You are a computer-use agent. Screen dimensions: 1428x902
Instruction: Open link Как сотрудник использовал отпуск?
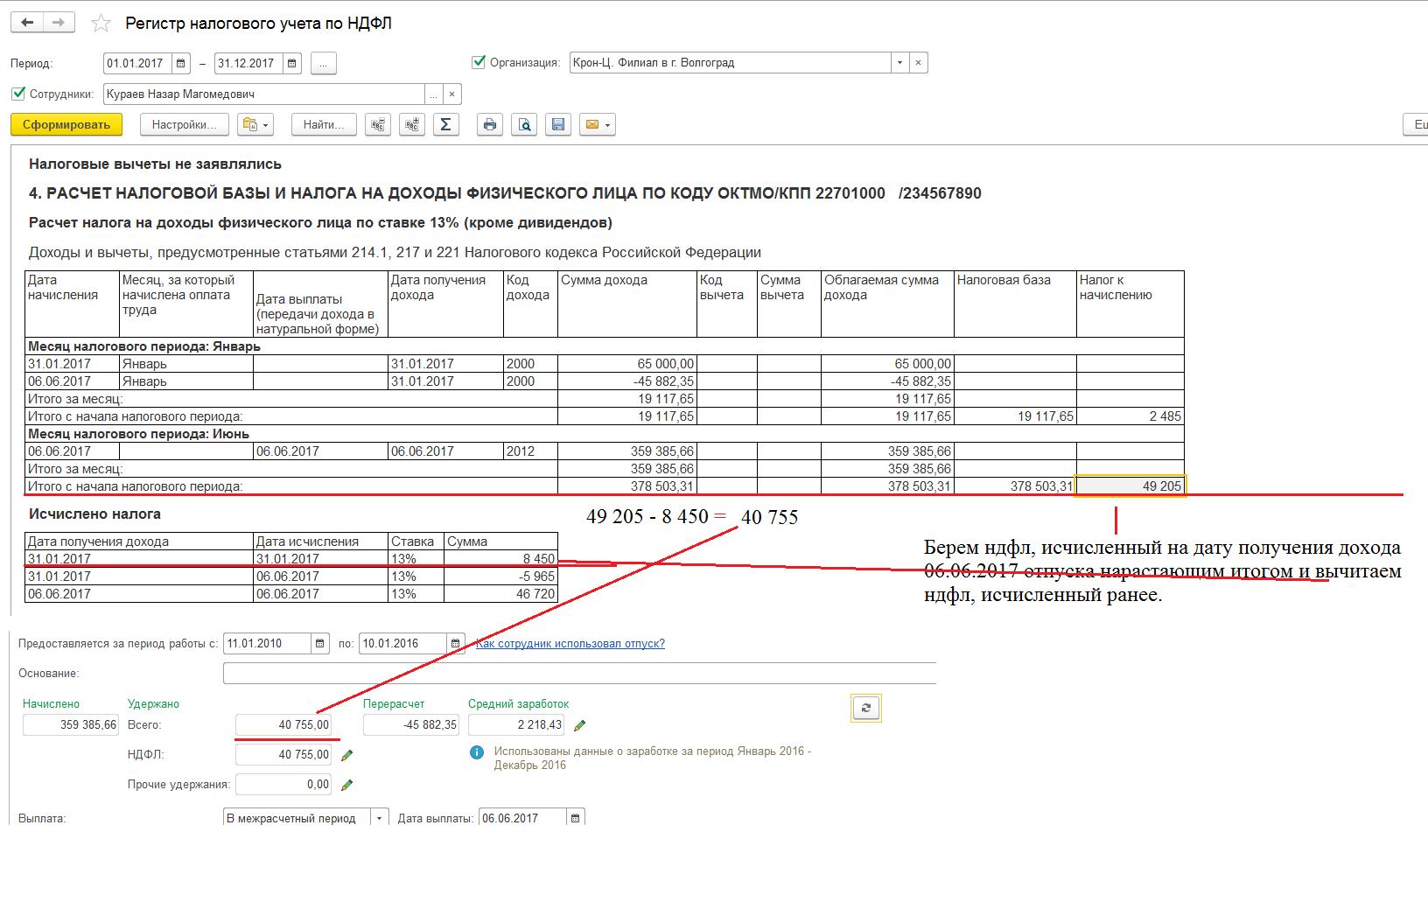[570, 644]
